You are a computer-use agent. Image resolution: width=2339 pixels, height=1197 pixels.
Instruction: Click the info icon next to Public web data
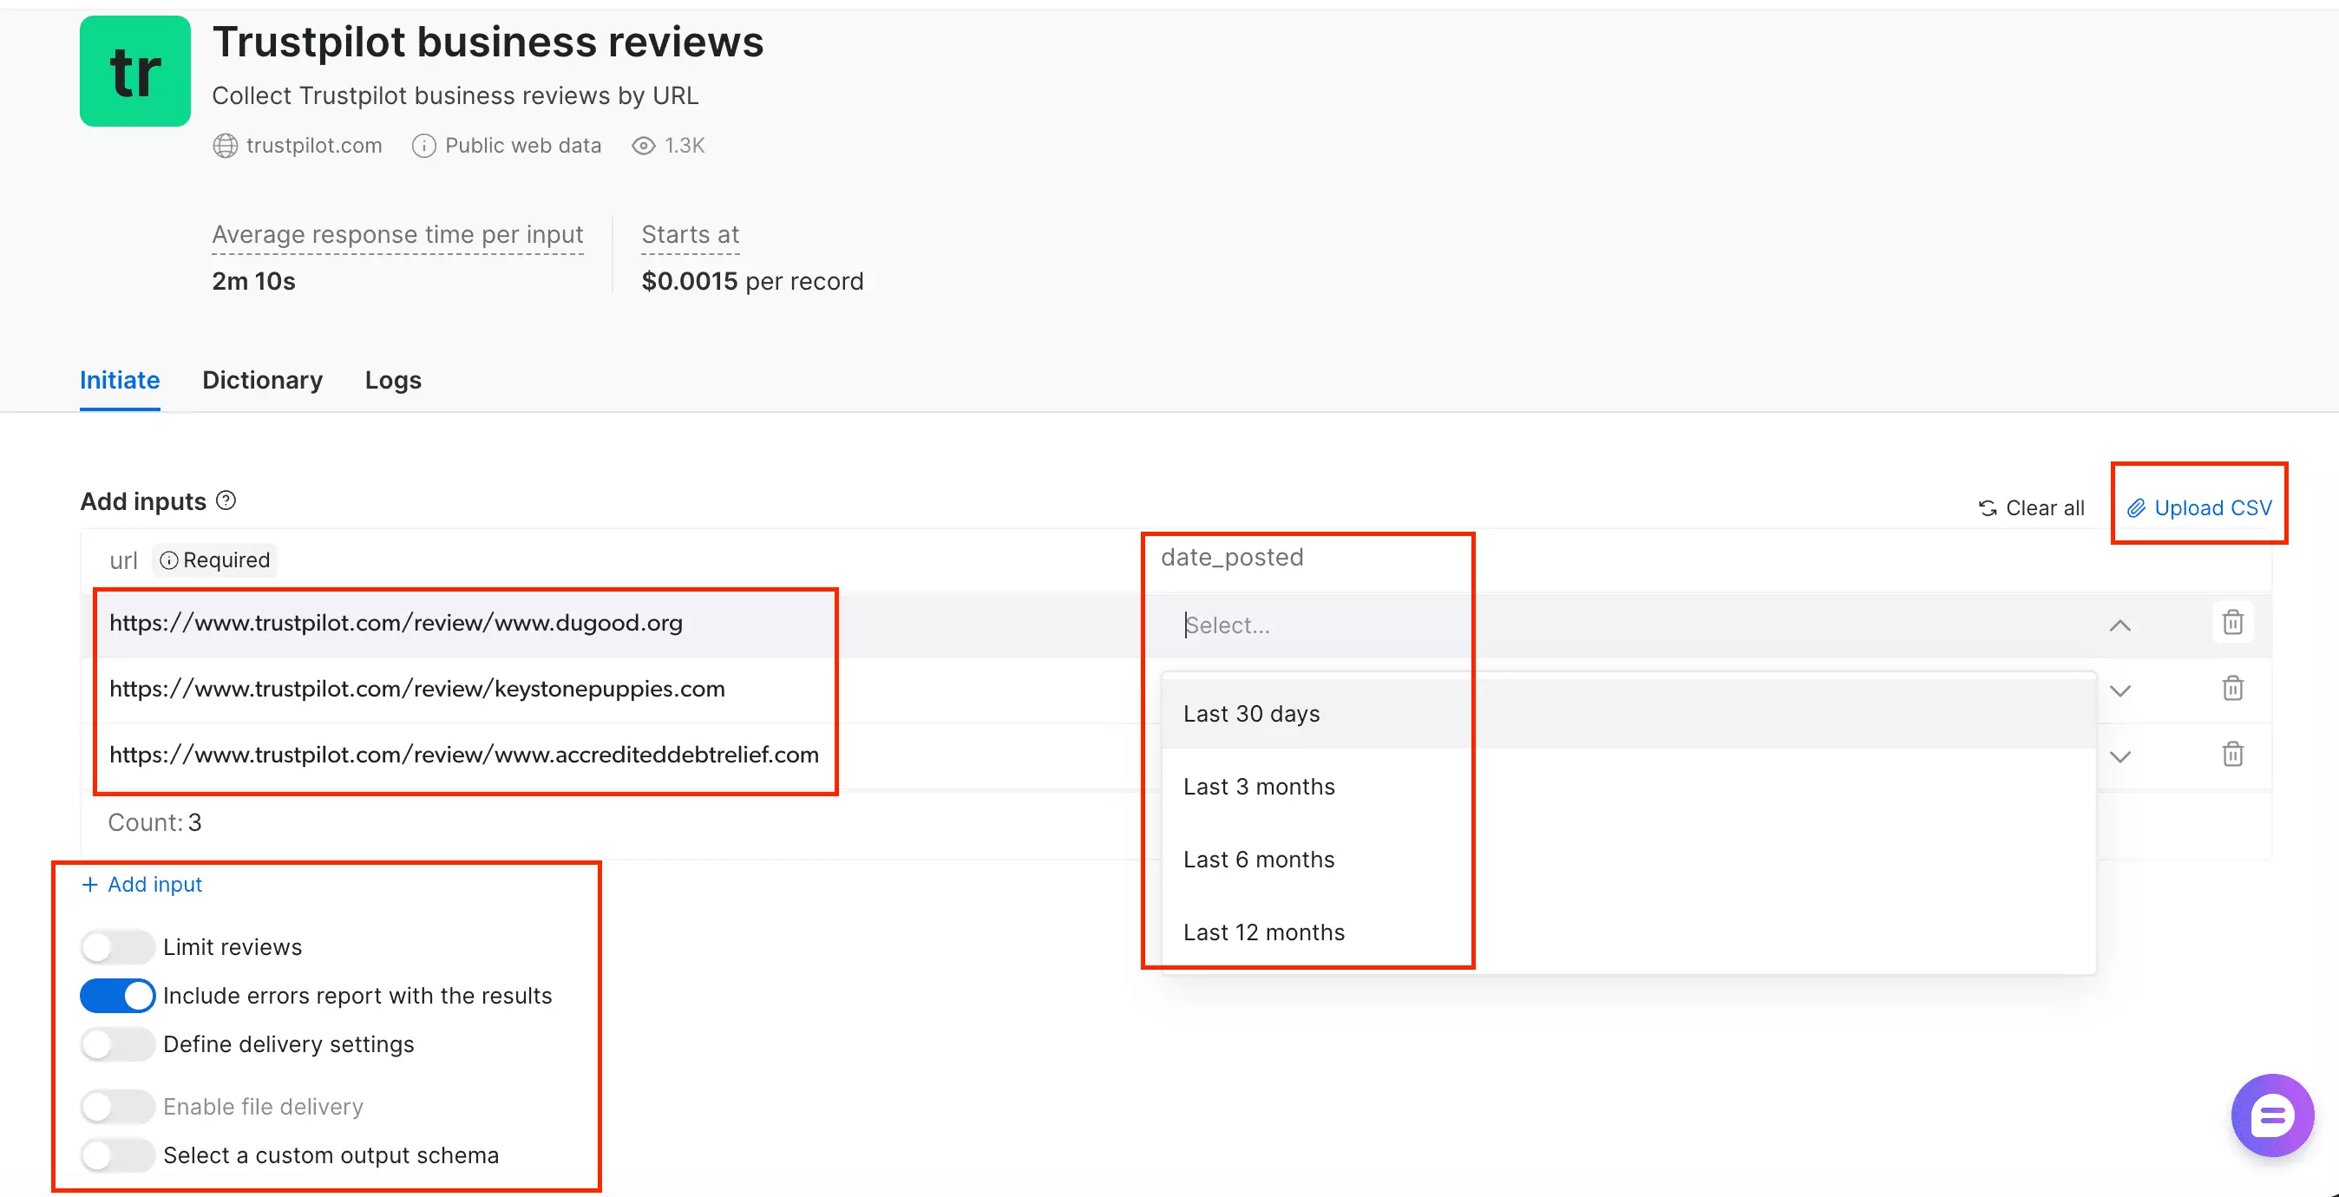[423, 145]
